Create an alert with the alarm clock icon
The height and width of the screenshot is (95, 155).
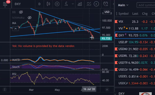point(106,4)
